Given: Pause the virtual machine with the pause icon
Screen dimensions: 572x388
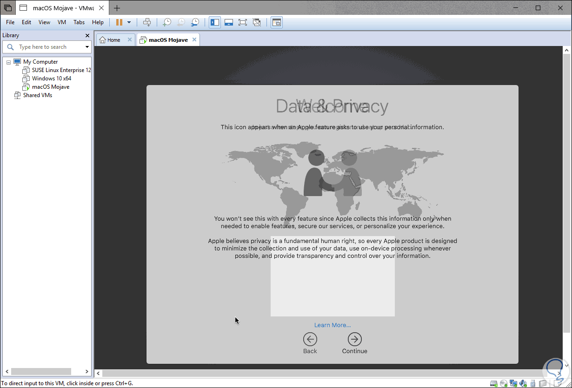Looking at the screenshot, I should point(119,22).
